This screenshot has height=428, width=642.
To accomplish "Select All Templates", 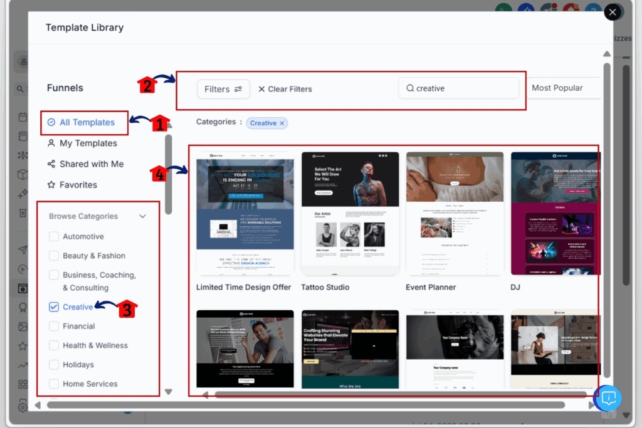I will point(81,122).
